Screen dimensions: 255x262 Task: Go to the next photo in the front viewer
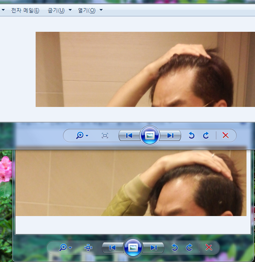[170, 136]
